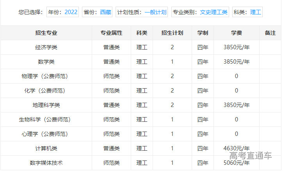Click the 2022 year filter link

tap(71, 12)
